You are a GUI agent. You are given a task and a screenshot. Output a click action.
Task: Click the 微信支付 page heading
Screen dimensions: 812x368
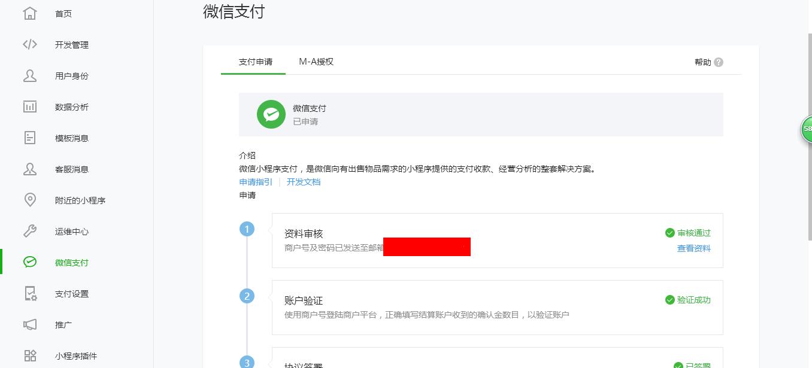click(x=234, y=11)
